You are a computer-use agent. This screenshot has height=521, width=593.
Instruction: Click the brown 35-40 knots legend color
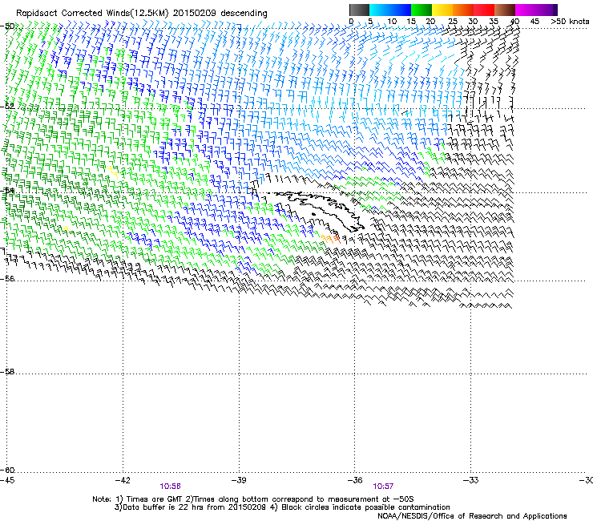coord(505,10)
